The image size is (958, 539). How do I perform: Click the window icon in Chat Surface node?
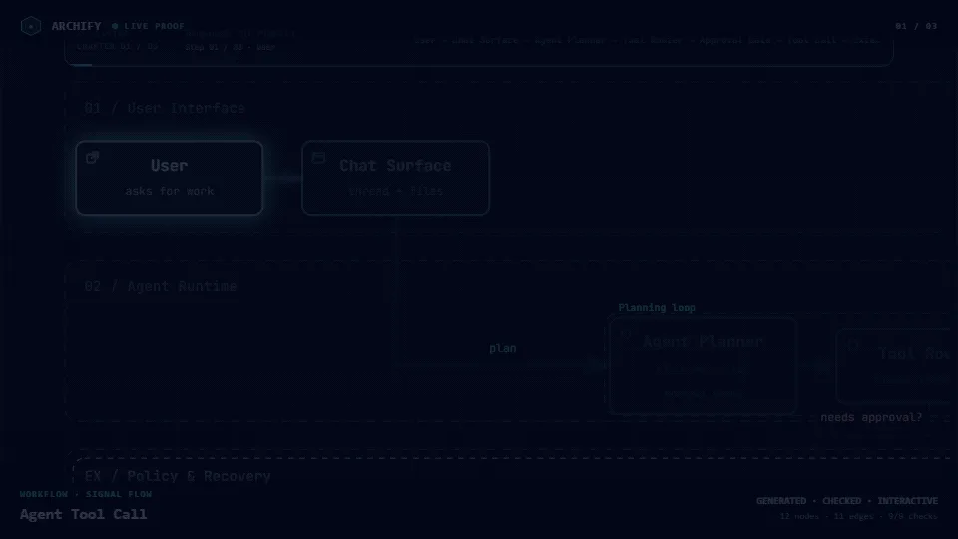318,158
